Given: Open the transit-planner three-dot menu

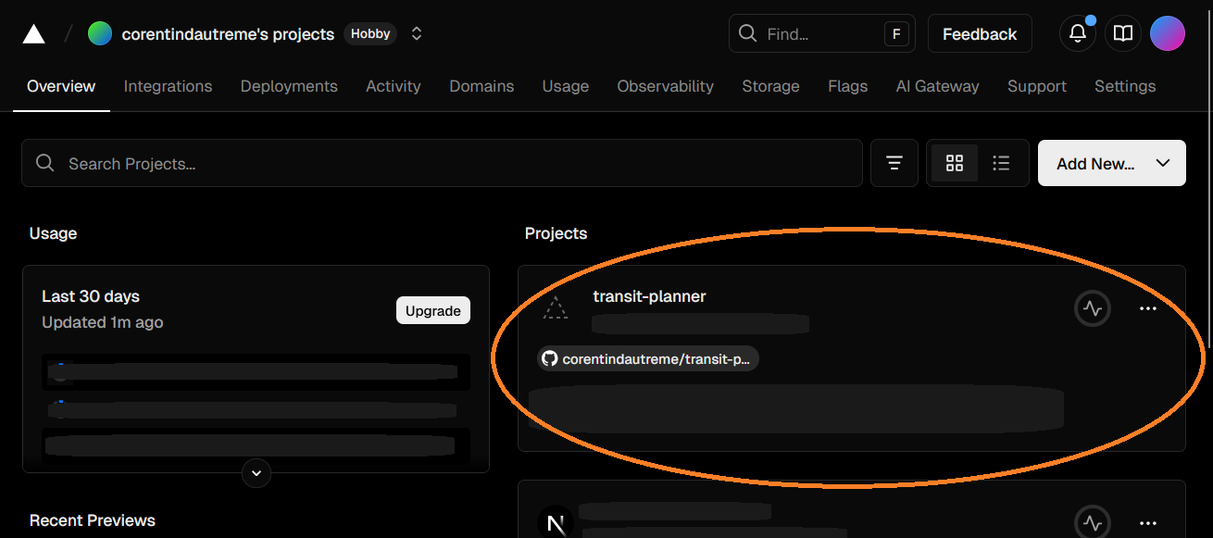Looking at the screenshot, I should pos(1148,308).
